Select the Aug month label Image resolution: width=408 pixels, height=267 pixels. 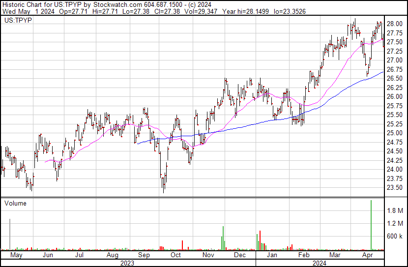coord(113,255)
